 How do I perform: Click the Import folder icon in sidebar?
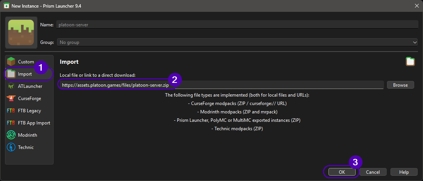(x=11, y=74)
